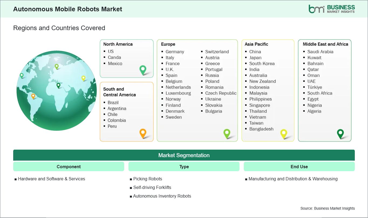
Task: Click the yellow map pin over Asia on globe
Action: tap(83, 78)
